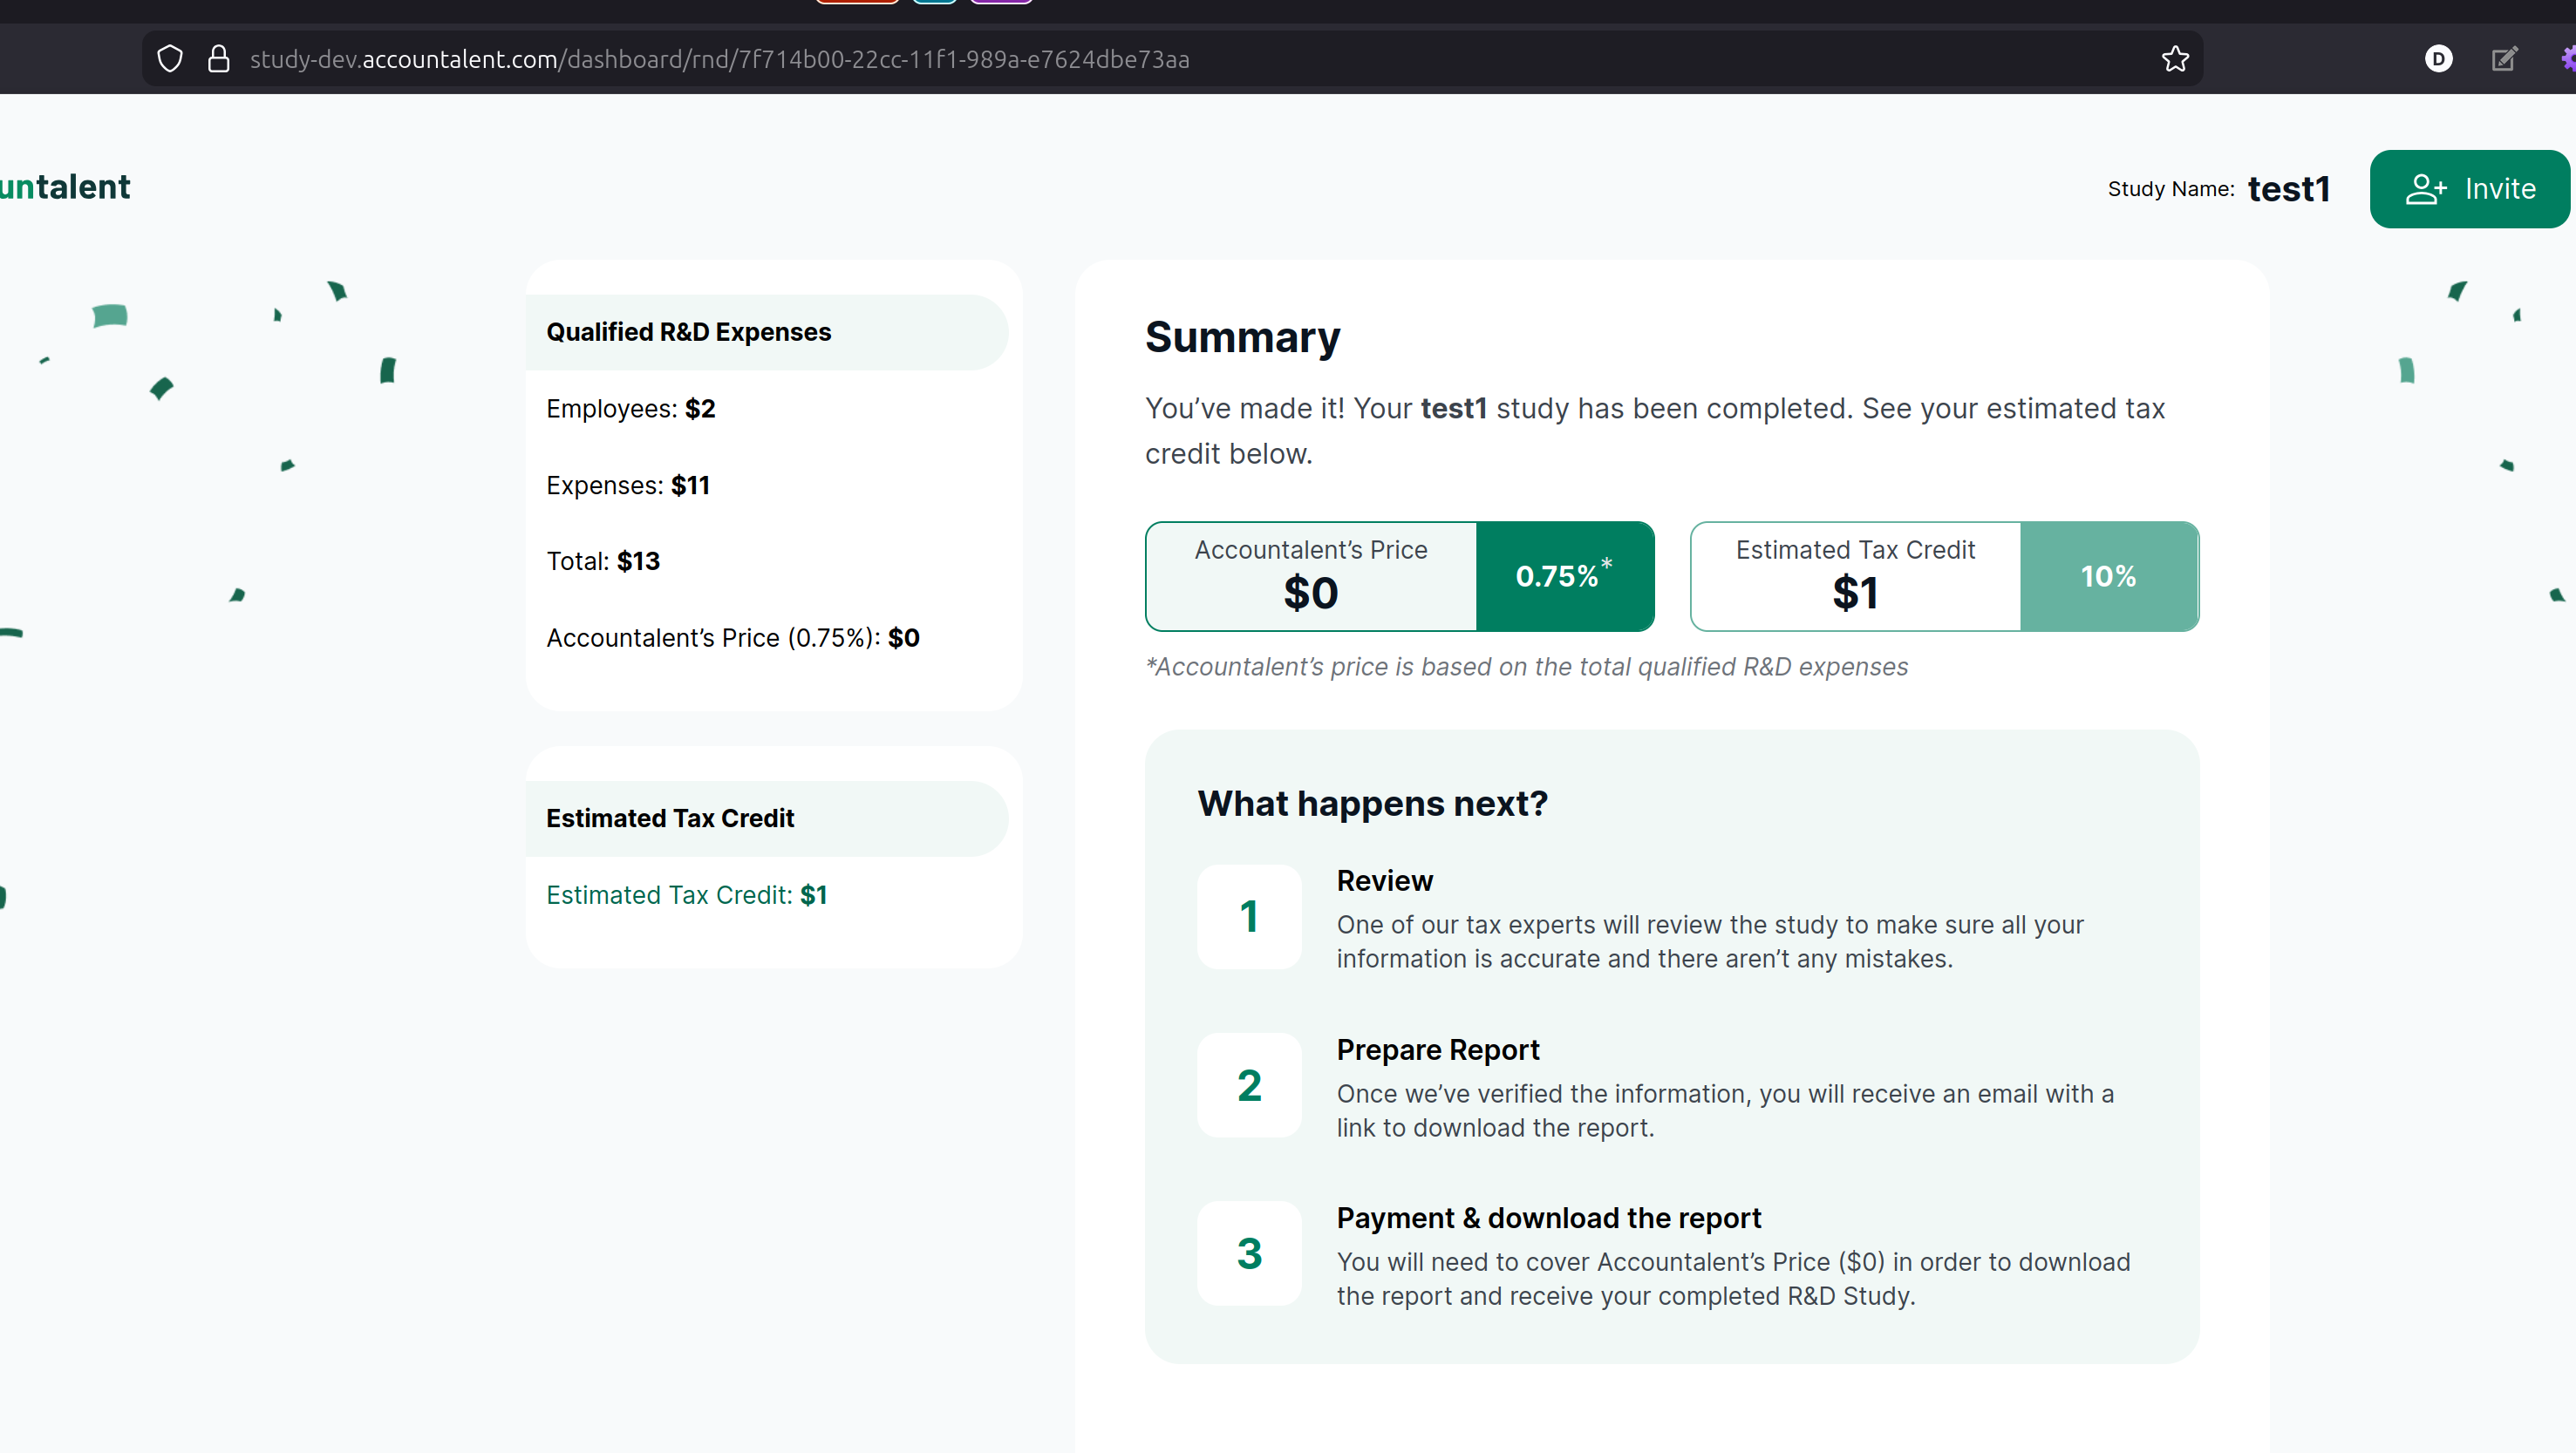Click the Accountalent's Price $0 box
This screenshot has height=1453, width=2576.
[1310, 575]
